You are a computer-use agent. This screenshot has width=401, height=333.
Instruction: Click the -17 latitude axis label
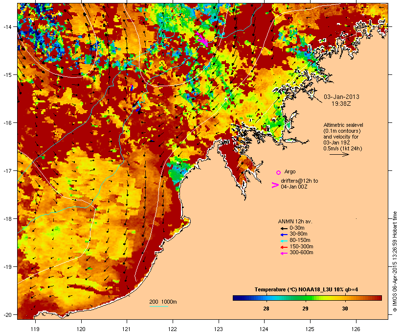coord(7,171)
